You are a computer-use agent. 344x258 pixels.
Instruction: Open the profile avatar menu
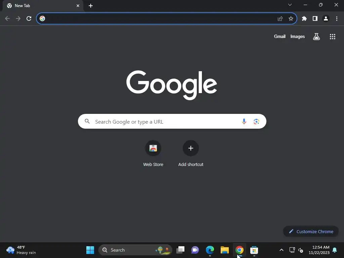pyautogui.click(x=326, y=19)
